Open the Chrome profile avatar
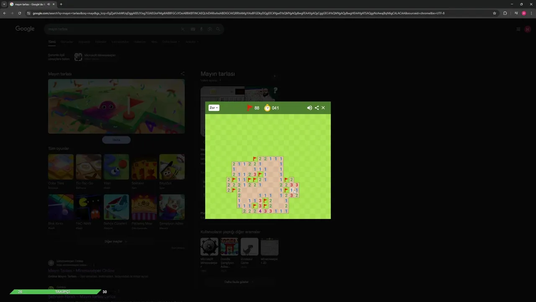Image resolution: width=536 pixels, height=302 pixels. click(x=523, y=13)
